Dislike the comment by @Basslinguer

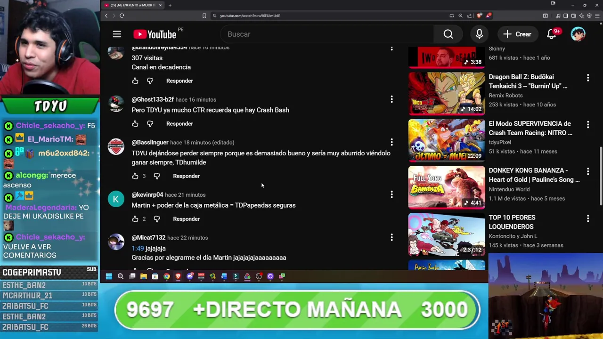[157, 176]
